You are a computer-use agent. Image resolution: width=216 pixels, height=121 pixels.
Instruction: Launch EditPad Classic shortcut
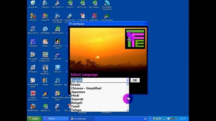tap(58, 30)
